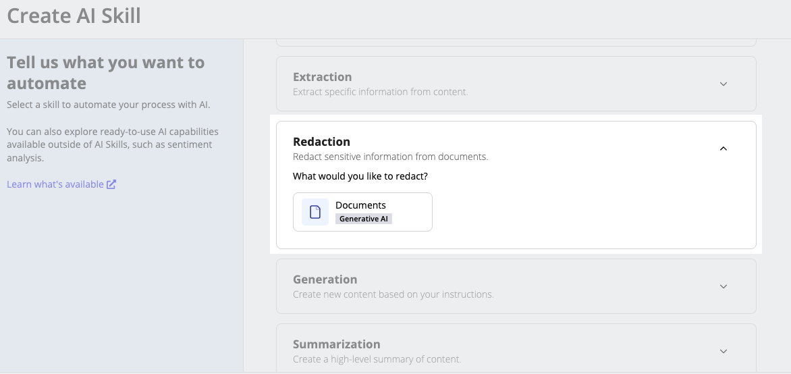Click 'Tell us what you want to automate' heading
This screenshot has width=791, height=374.
coord(105,72)
